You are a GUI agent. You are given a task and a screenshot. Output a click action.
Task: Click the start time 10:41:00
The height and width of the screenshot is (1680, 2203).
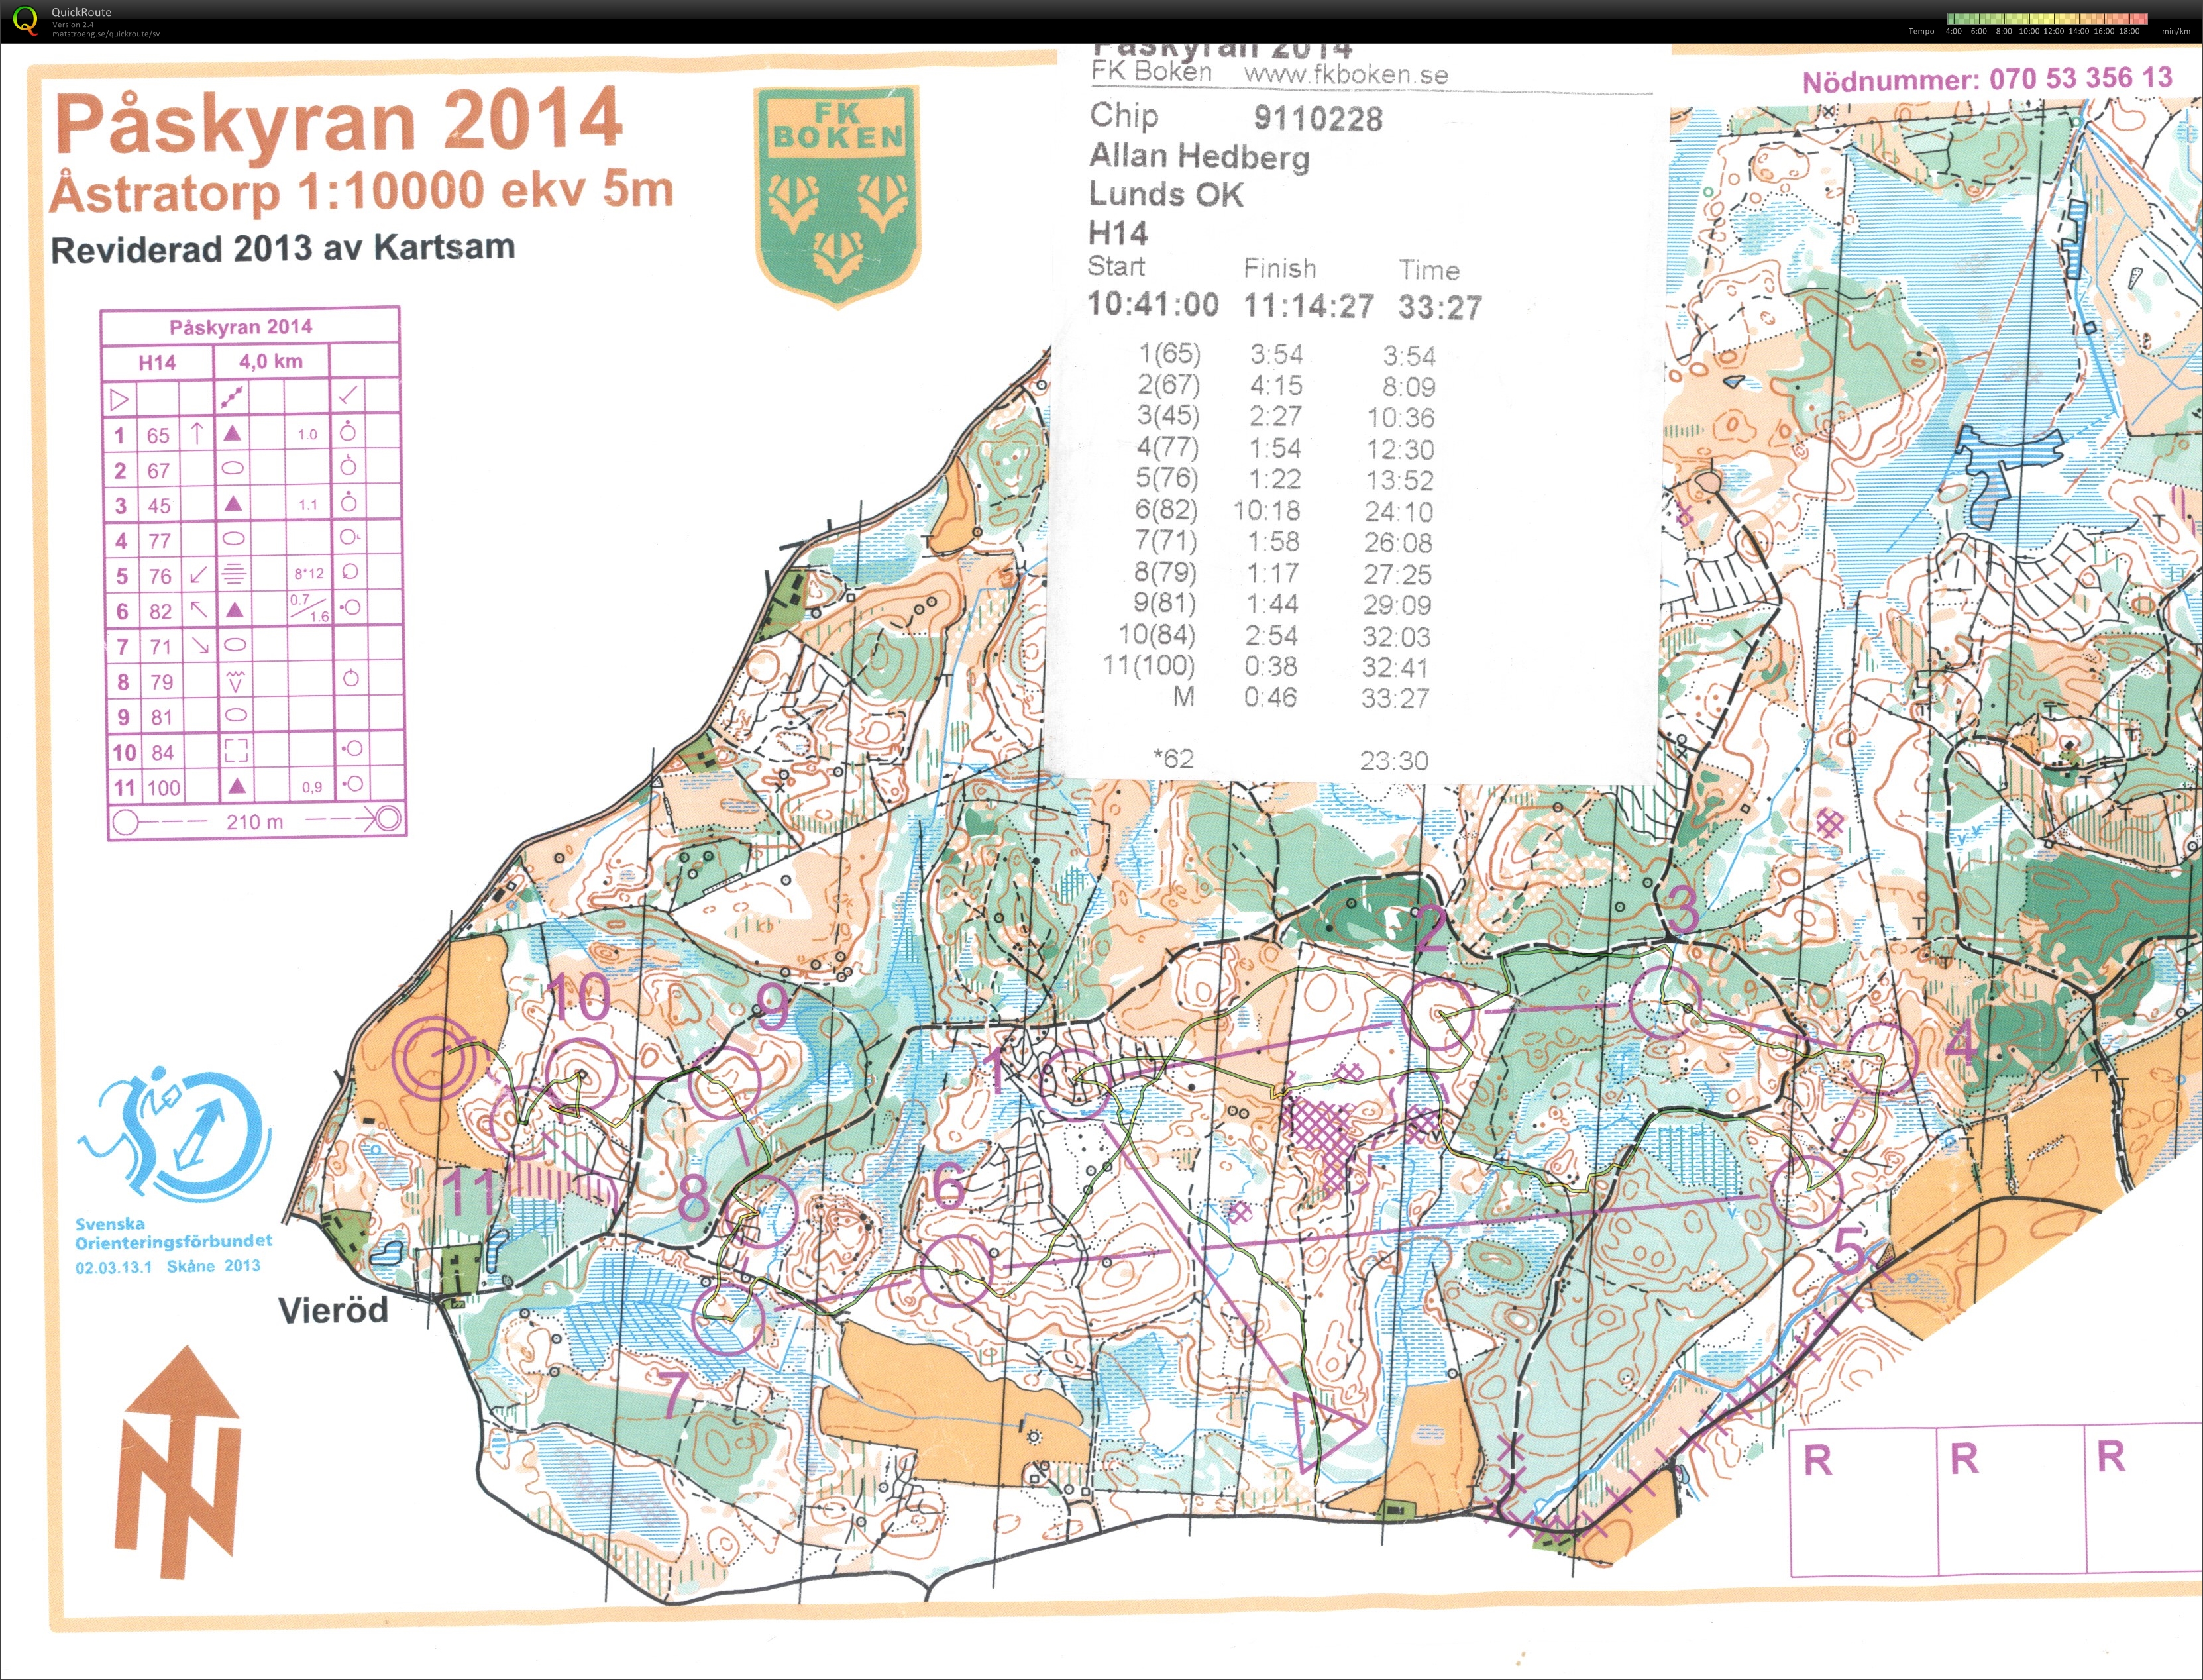(1153, 304)
